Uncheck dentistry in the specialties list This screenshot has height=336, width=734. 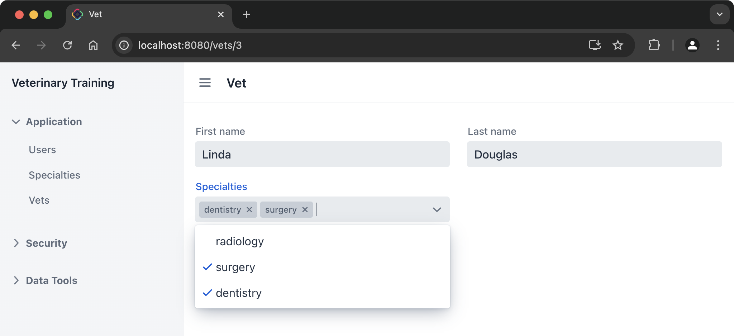pyautogui.click(x=238, y=293)
